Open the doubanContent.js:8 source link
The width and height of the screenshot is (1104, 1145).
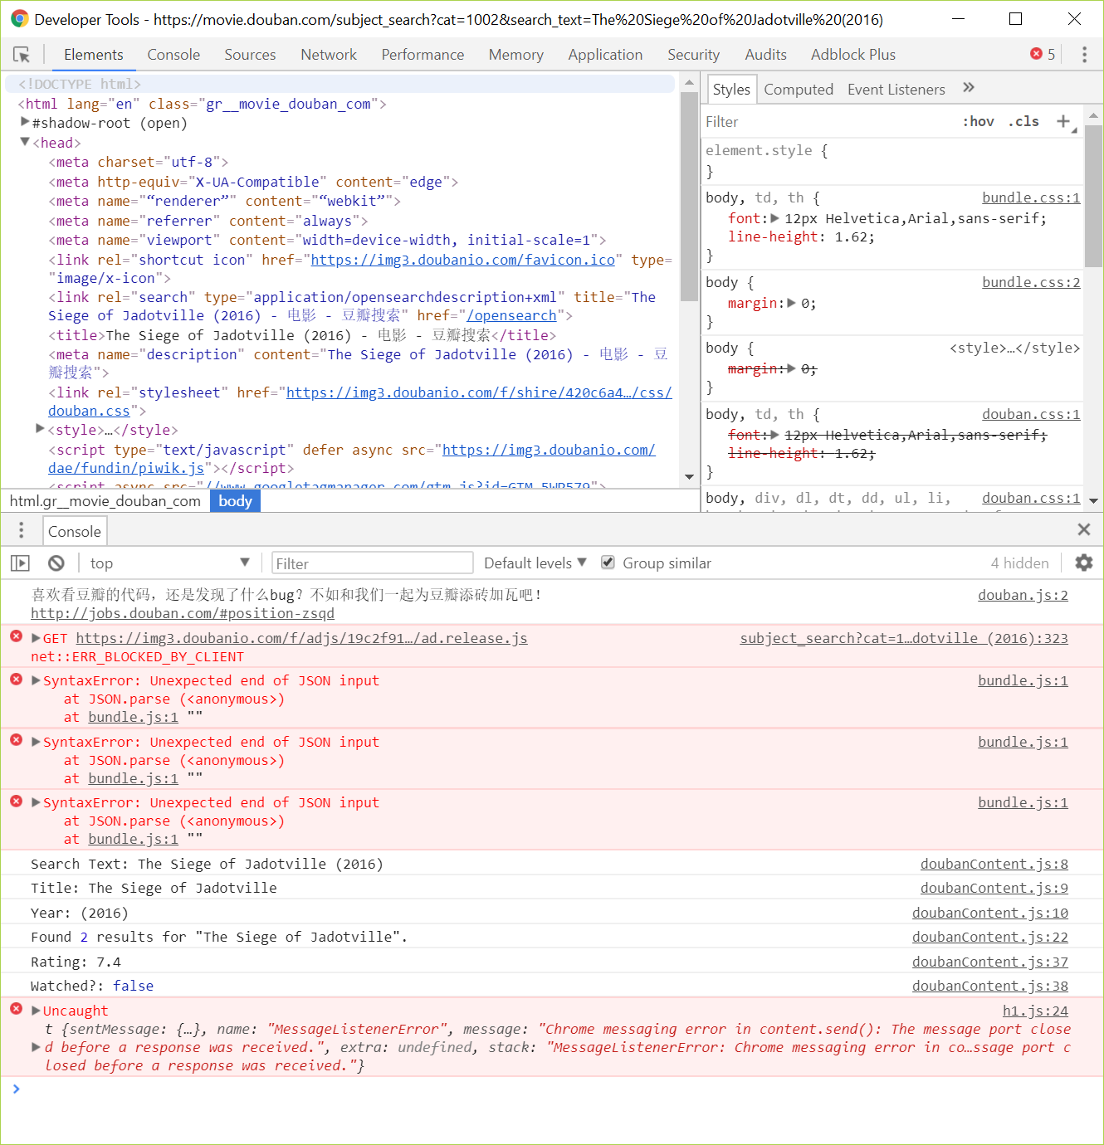click(994, 864)
